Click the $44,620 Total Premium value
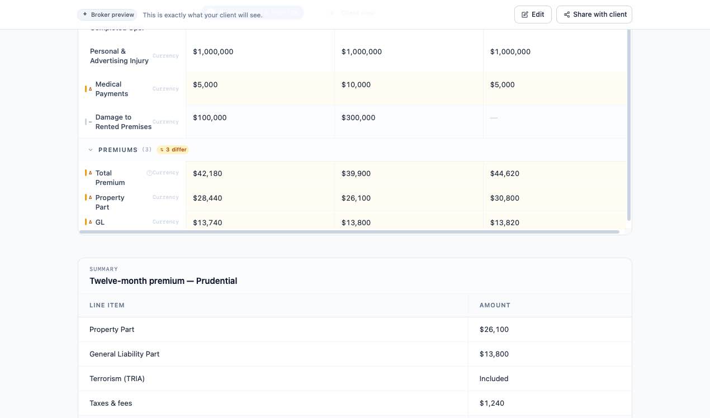Viewport: 710px width, 418px height. [x=505, y=174]
